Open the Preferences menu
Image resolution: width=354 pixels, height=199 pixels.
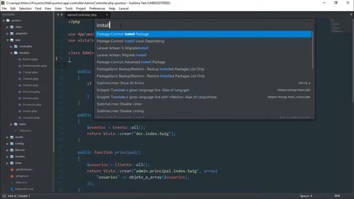click(x=97, y=9)
